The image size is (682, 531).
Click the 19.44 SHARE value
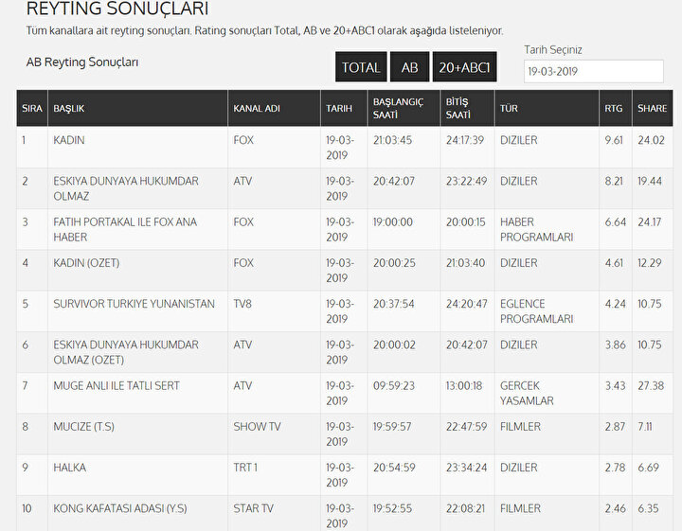tap(650, 181)
